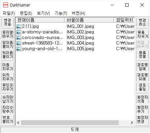The width and height of the screenshot is (150, 133).
Task: Click the 경로 통일 button
Action: tap(142, 87)
